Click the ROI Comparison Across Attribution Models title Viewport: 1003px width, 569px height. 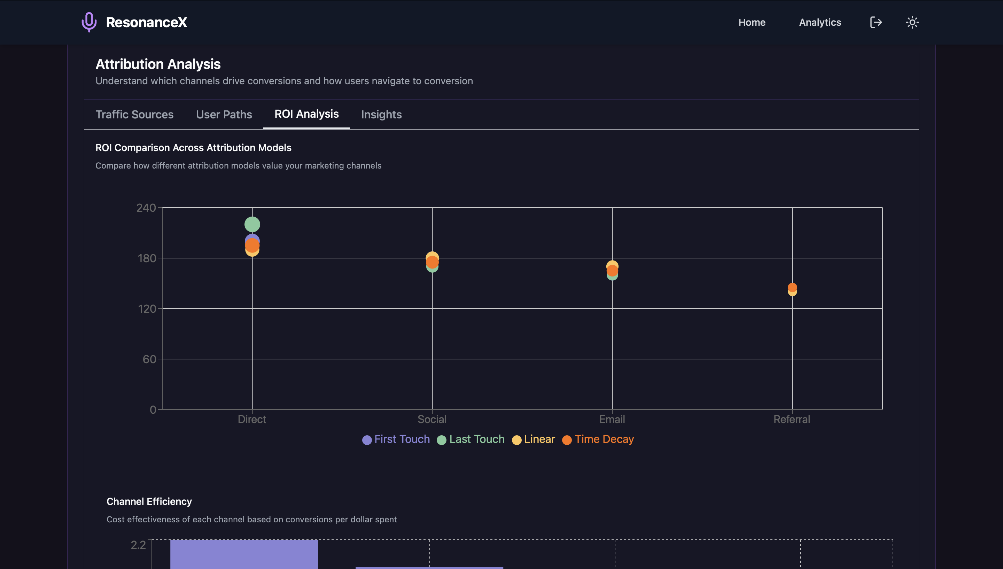193,148
